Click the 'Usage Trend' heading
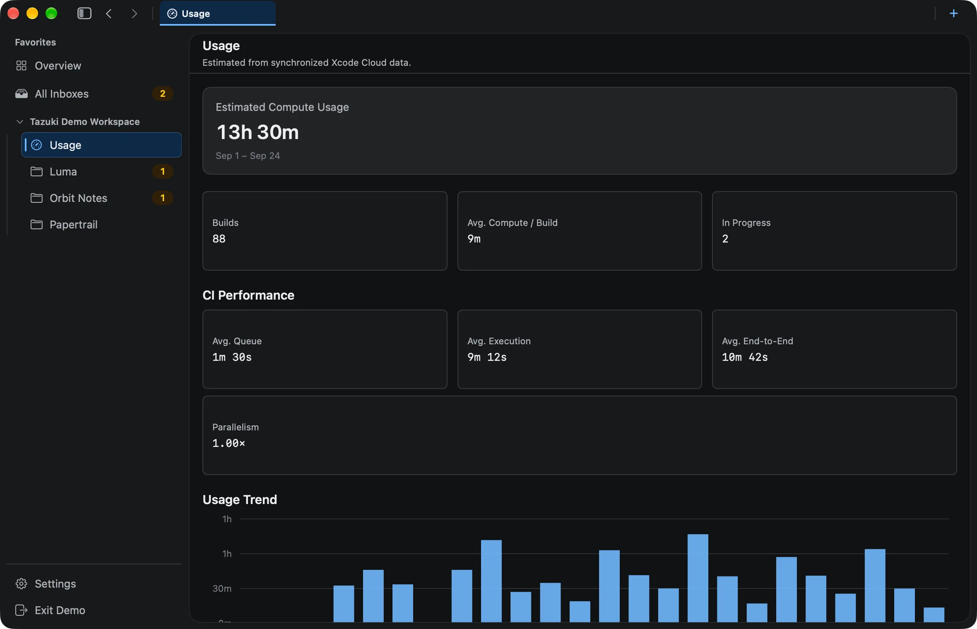This screenshot has width=977, height=629. click(240, 499)
